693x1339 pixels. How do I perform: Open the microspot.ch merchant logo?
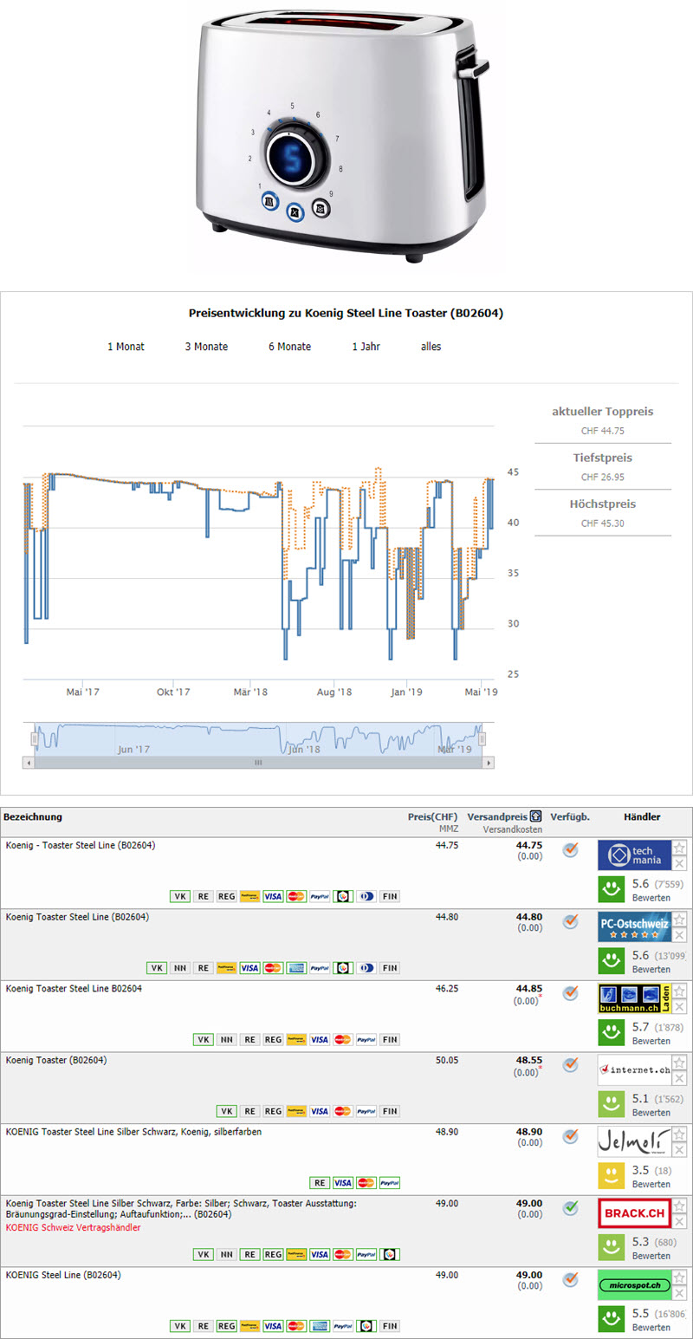(x=634, y=1284)
